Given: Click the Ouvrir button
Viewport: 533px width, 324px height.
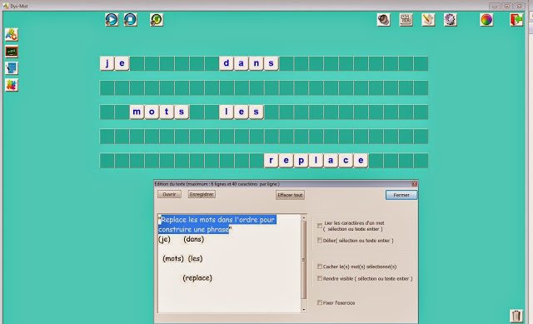Looking at the screenshot, I should (x=169, y=194).
